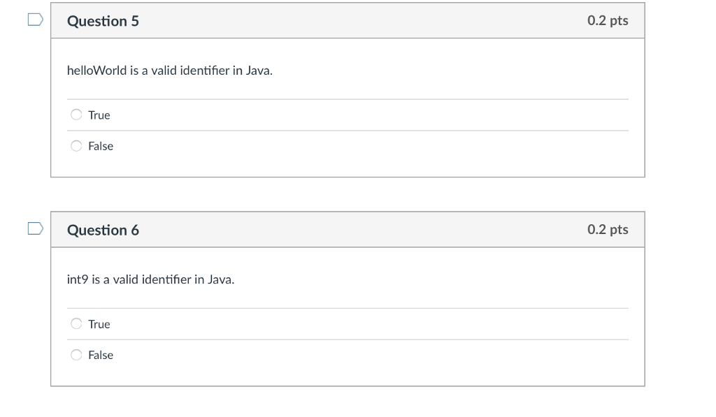Click the False answer label in Question 6
The height and width of the screenshot is (417, 716).
click(x=101, y=355)
